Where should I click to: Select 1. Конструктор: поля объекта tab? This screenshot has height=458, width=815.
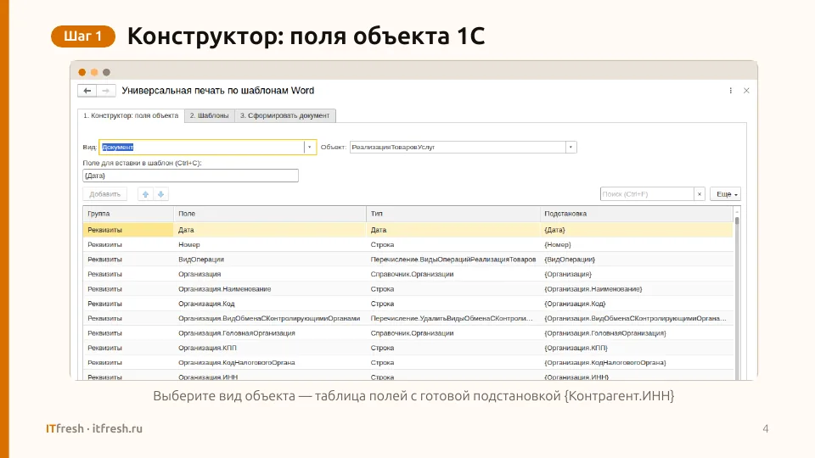(x=131, y=115)
